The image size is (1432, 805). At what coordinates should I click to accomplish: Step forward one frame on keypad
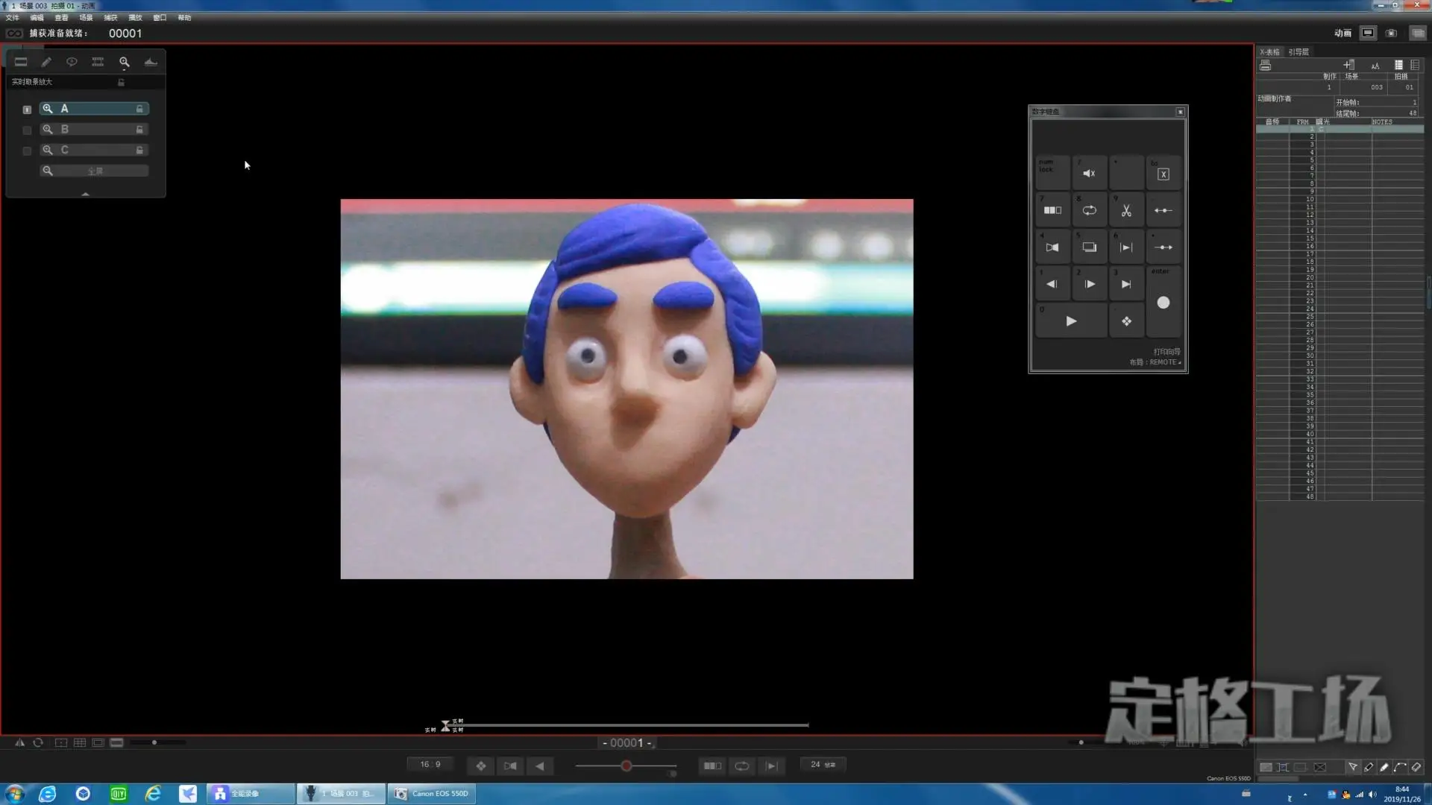[x=1090, y=284]
